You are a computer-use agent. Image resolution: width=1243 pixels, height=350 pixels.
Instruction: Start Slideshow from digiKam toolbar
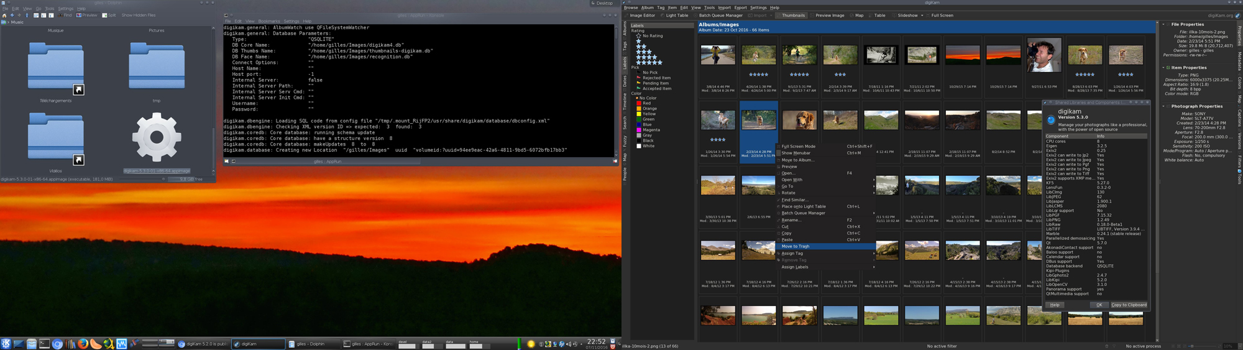(x=905, y=16)
